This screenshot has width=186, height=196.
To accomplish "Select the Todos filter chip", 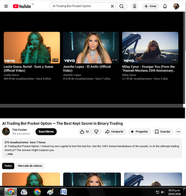I will point(8,166).
